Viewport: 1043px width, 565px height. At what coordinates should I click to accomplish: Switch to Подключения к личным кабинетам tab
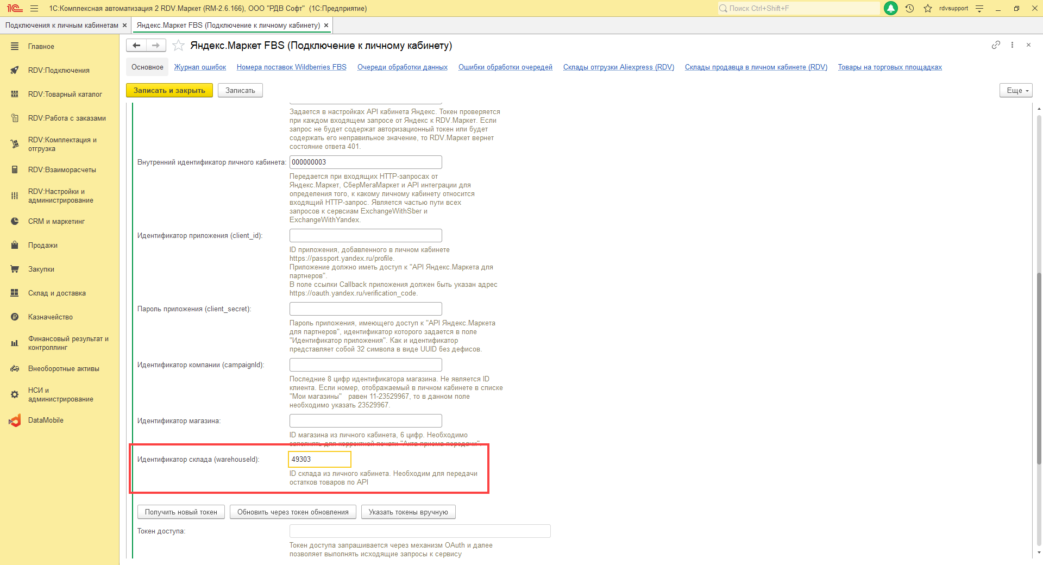[x=61, y=26]
